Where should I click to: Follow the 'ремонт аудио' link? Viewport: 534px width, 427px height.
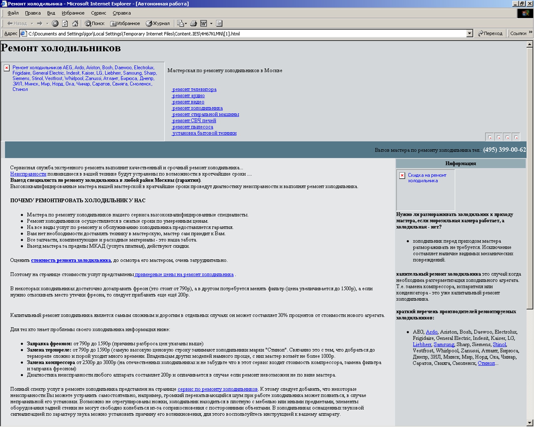click(188, 96)
